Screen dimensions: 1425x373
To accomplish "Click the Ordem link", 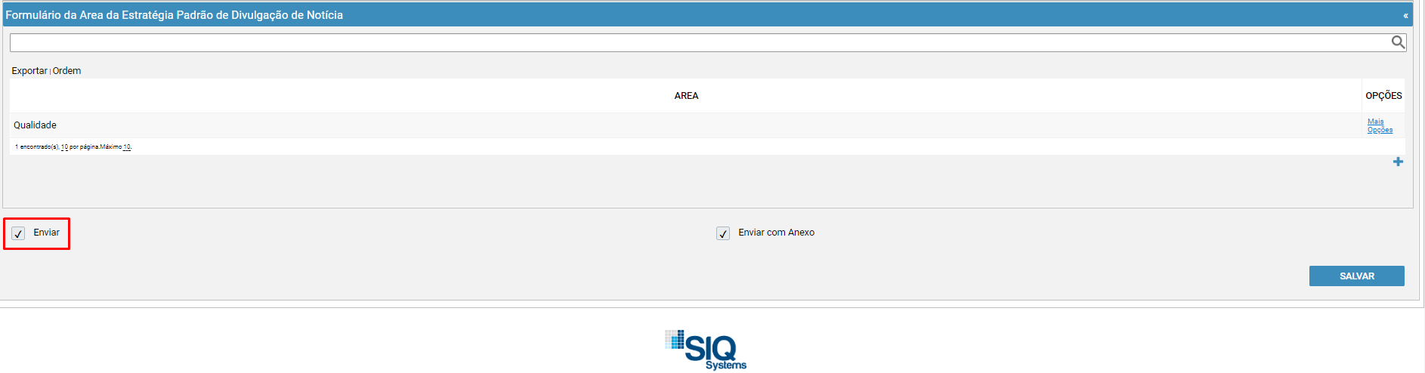I will click(66, 70).
